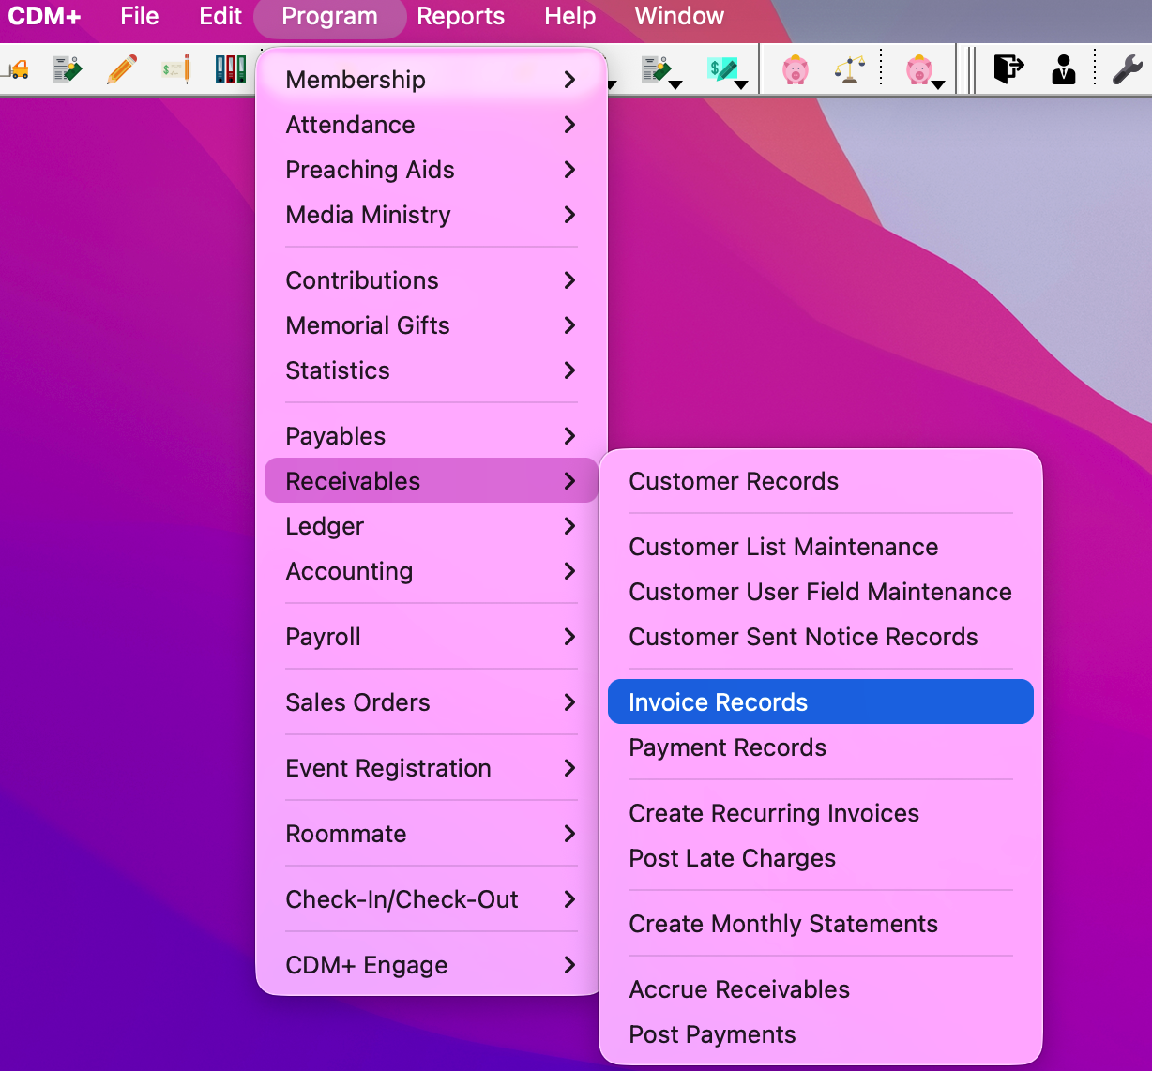Screen dimensions: 1152x1071
Task: Open the balance scale toolbar icon
Action: coord(850,69)
